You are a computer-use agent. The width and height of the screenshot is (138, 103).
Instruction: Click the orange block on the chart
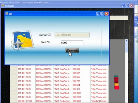pyautogui.click(x=117, y=84)
